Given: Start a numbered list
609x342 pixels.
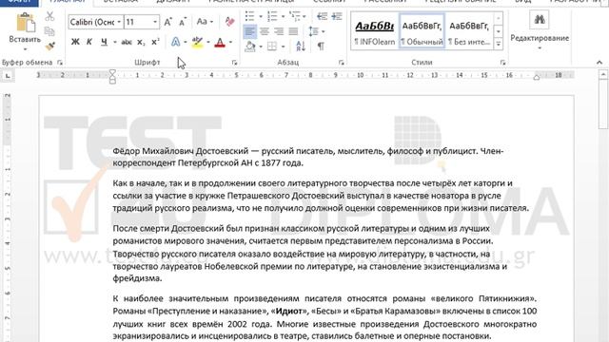Looking at the screenshot, I should pyautogui.click(x=272, y=16).
